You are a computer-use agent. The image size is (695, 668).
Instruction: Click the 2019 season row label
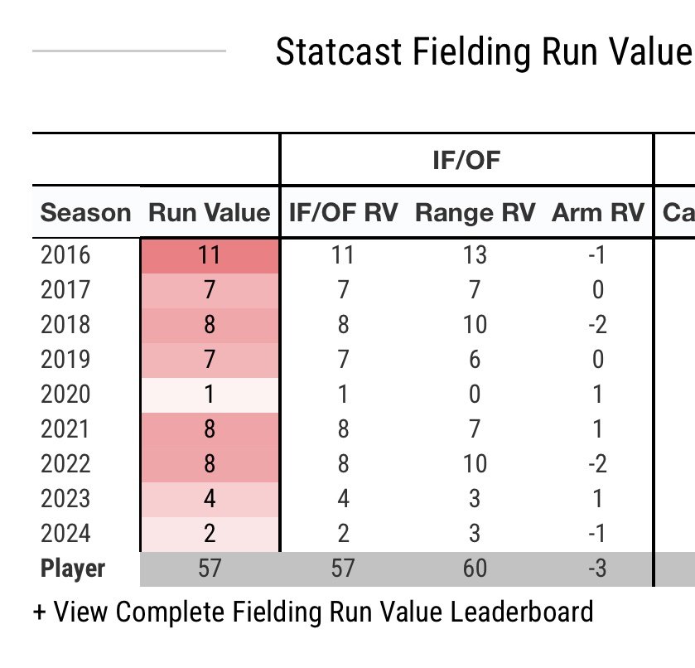[x=65, y=360]
